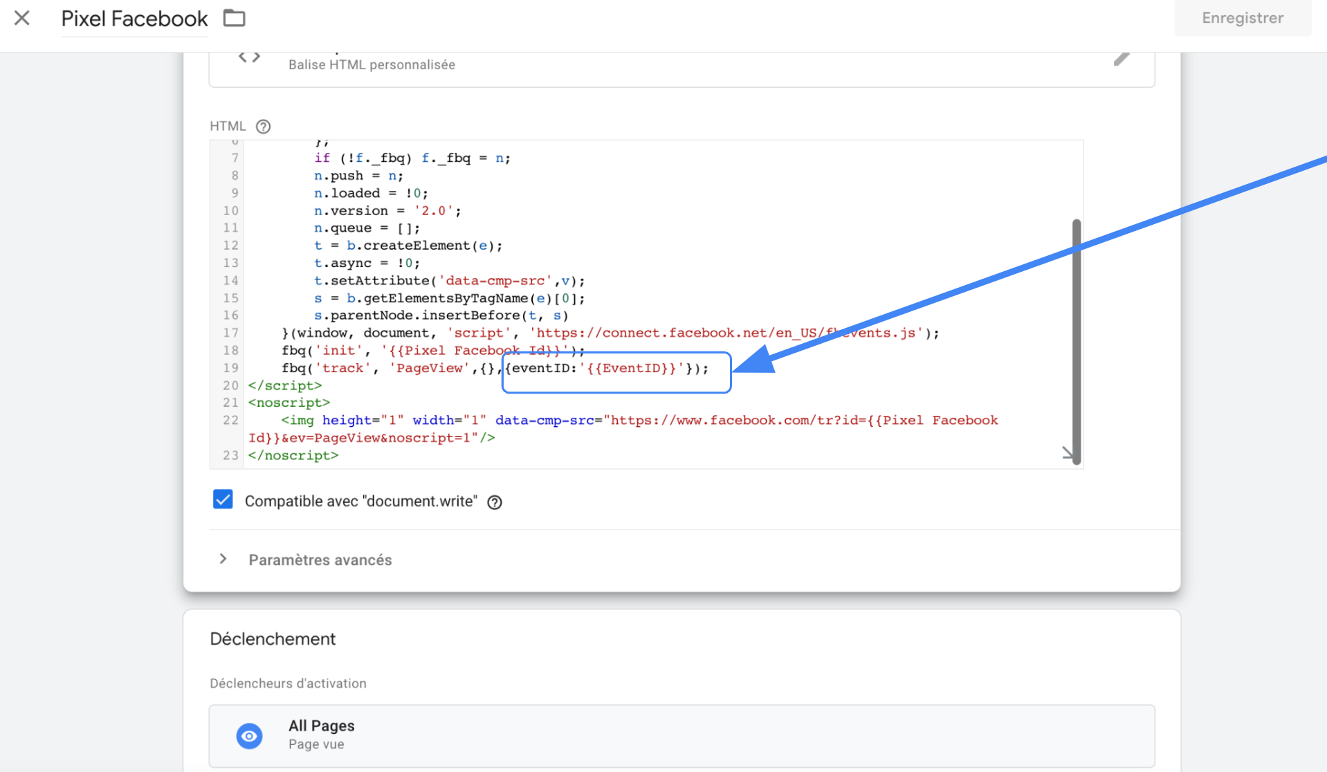
Task: Click the resize handle of the HTML editor
Action: pyautogui.click(x=1068, y=454)
